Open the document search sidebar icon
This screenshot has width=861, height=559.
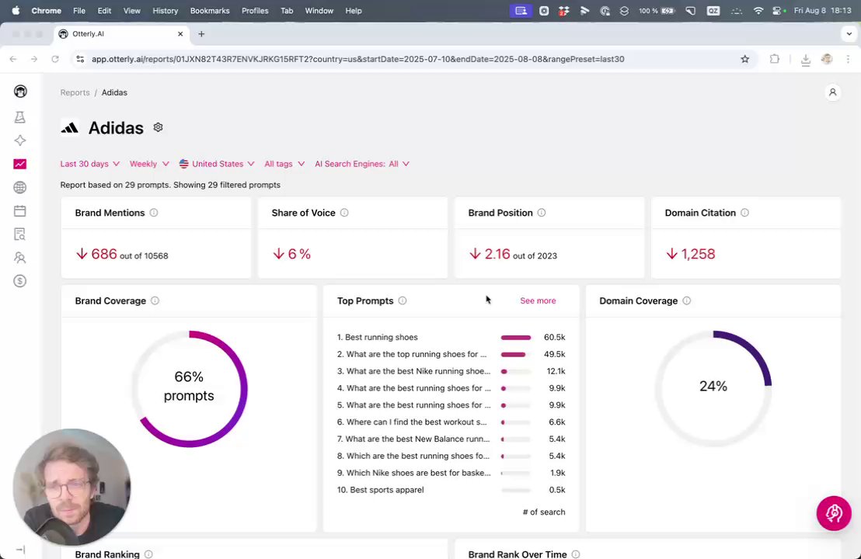19,234
